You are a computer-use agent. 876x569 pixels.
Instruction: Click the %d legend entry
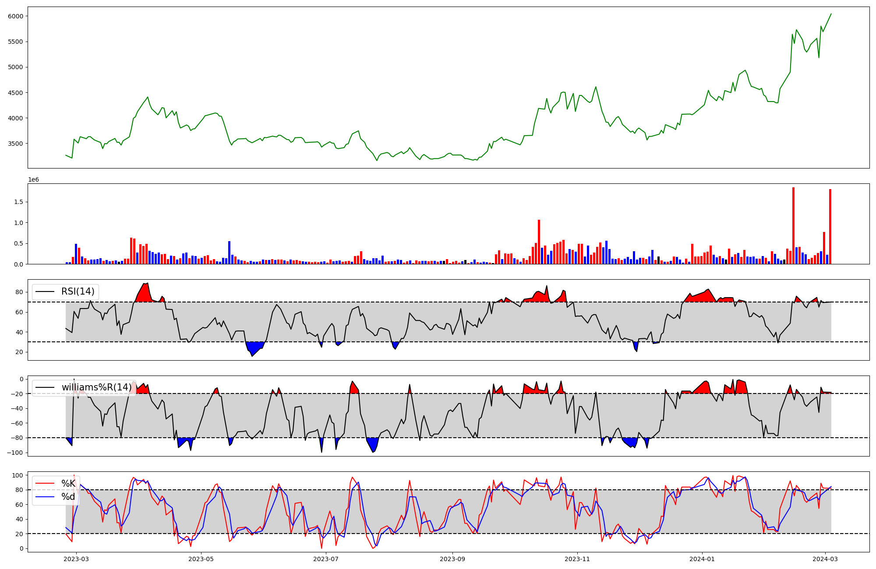pyautogui.click(x=68, y=496)
